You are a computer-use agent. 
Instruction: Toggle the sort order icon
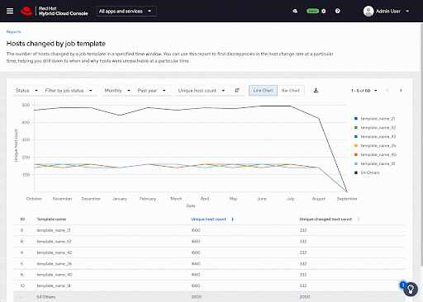point(237,91)
